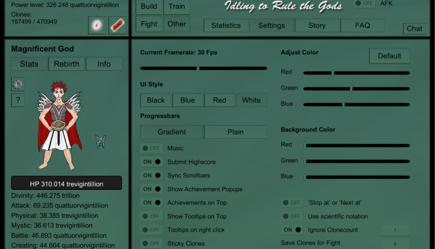Enable the Music toggle
Screen dimensions: 435x249
(151, 148)
